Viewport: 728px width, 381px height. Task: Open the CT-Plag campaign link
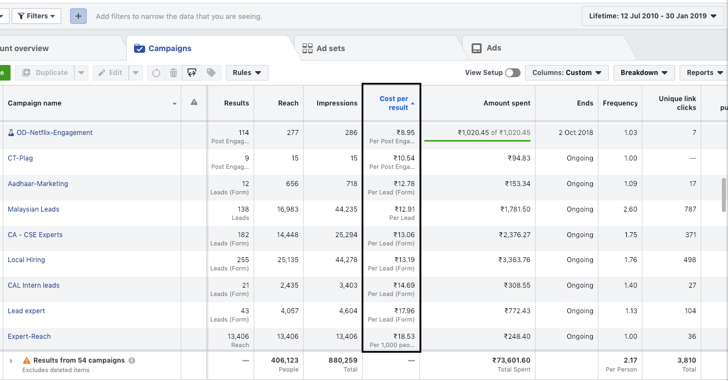coord(21,158)
